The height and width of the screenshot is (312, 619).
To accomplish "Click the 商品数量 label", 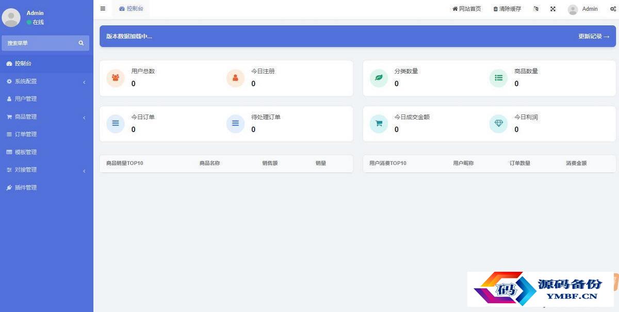I will 526,71.
